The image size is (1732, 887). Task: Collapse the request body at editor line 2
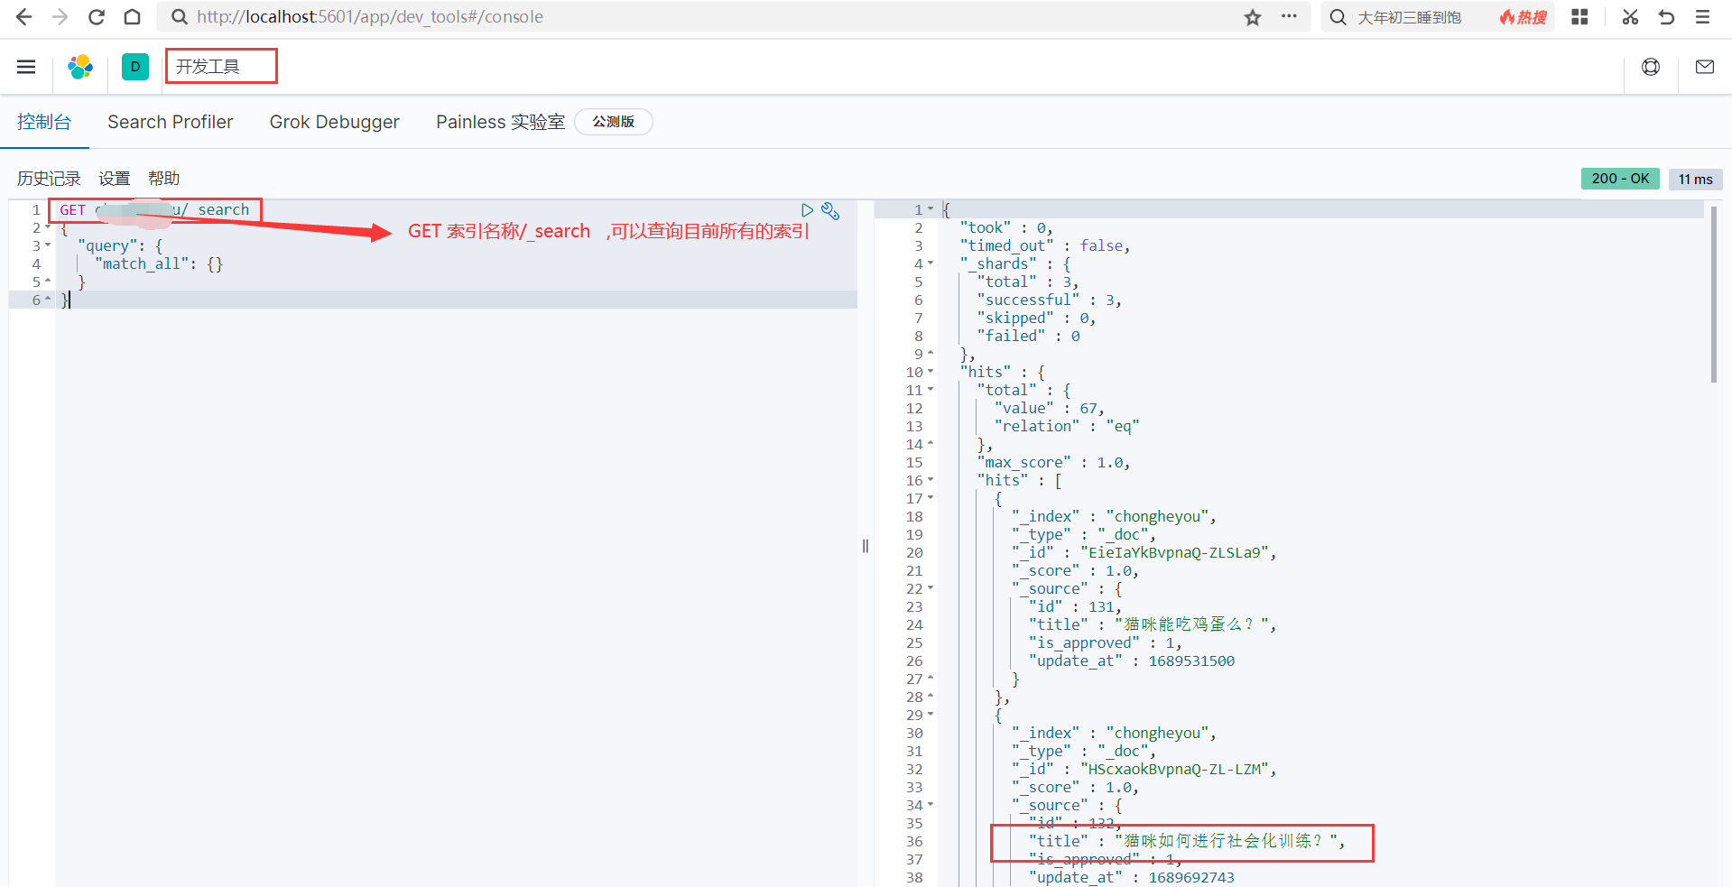click(48, 228)
